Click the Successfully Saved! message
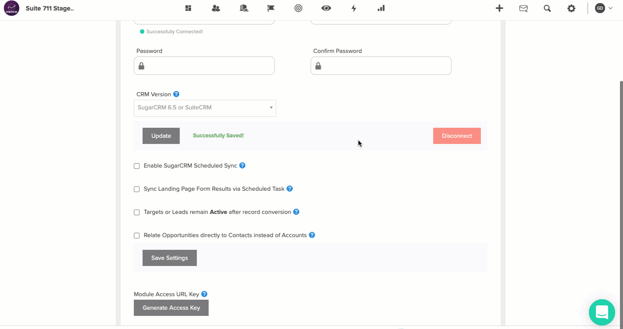The width and height of the screenshot is (623, 329). pyautogui.click(x=218, y=136)
